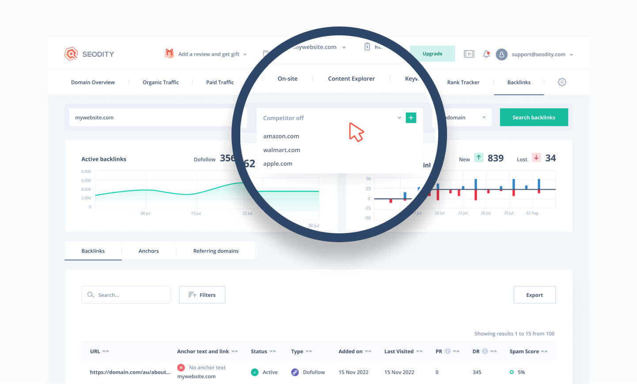Click Showing results 1 to 15 text
637x384 pixels.
coord(514,334)
